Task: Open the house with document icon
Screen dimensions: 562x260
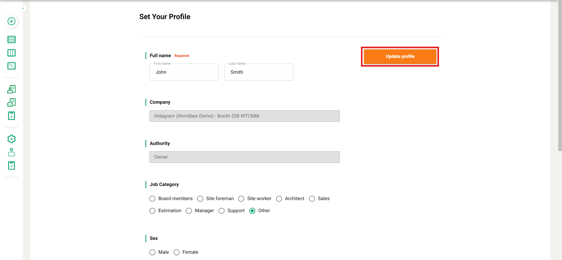Action: pos(11,102)
